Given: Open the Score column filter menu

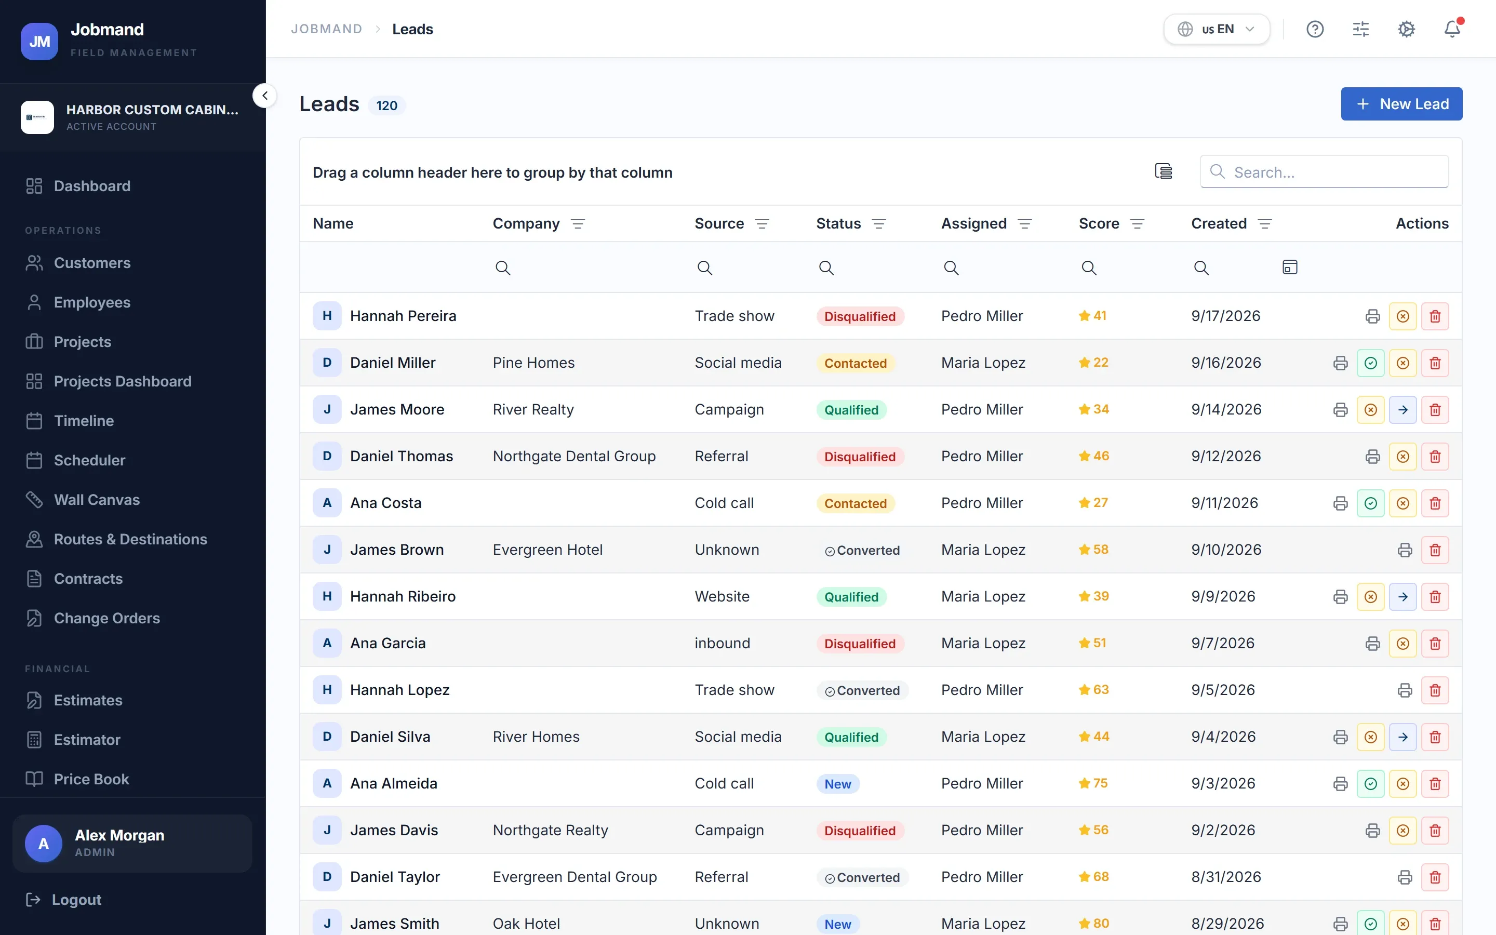Looking at the screenshot, I should click(1137, 224).
